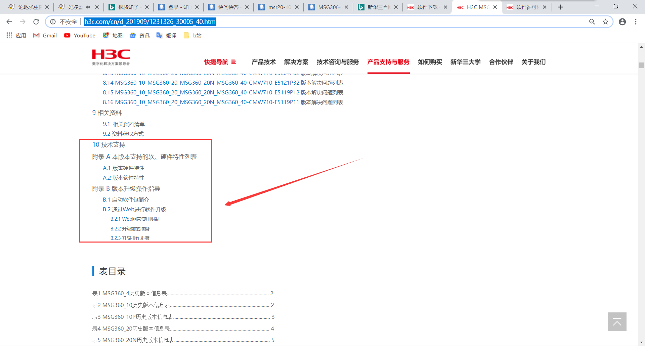Go to 10 技术支持 section
This screenshot has height=346, width=645.
coord(109,144)
